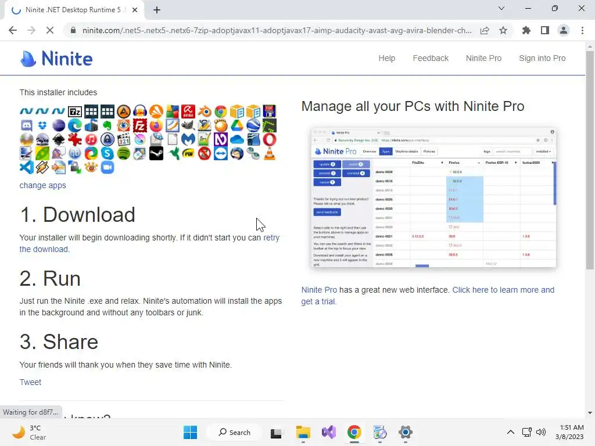Open a new tab
The image size is (595, 446).
pyautogui.click(x=157, y=10)
